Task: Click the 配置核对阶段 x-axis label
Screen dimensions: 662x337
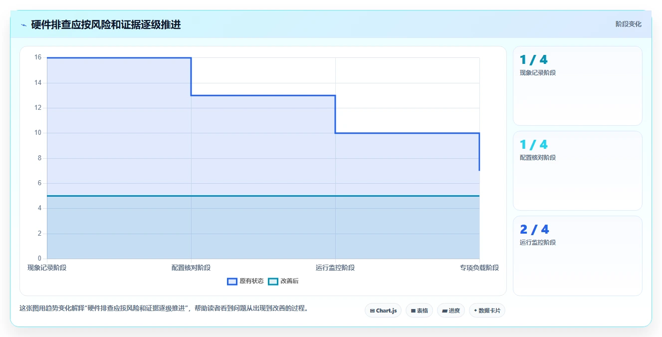Action: click(x=191, y=268)
